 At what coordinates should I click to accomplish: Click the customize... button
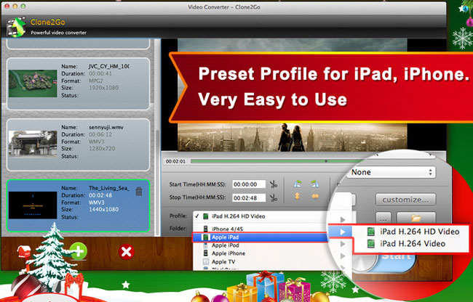[x=406, y=200]
